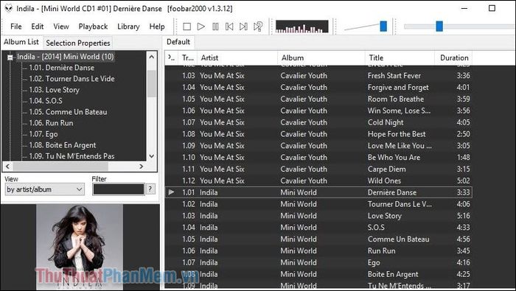
Task: Select the Run Run playlist row
Action: [318, 251]
